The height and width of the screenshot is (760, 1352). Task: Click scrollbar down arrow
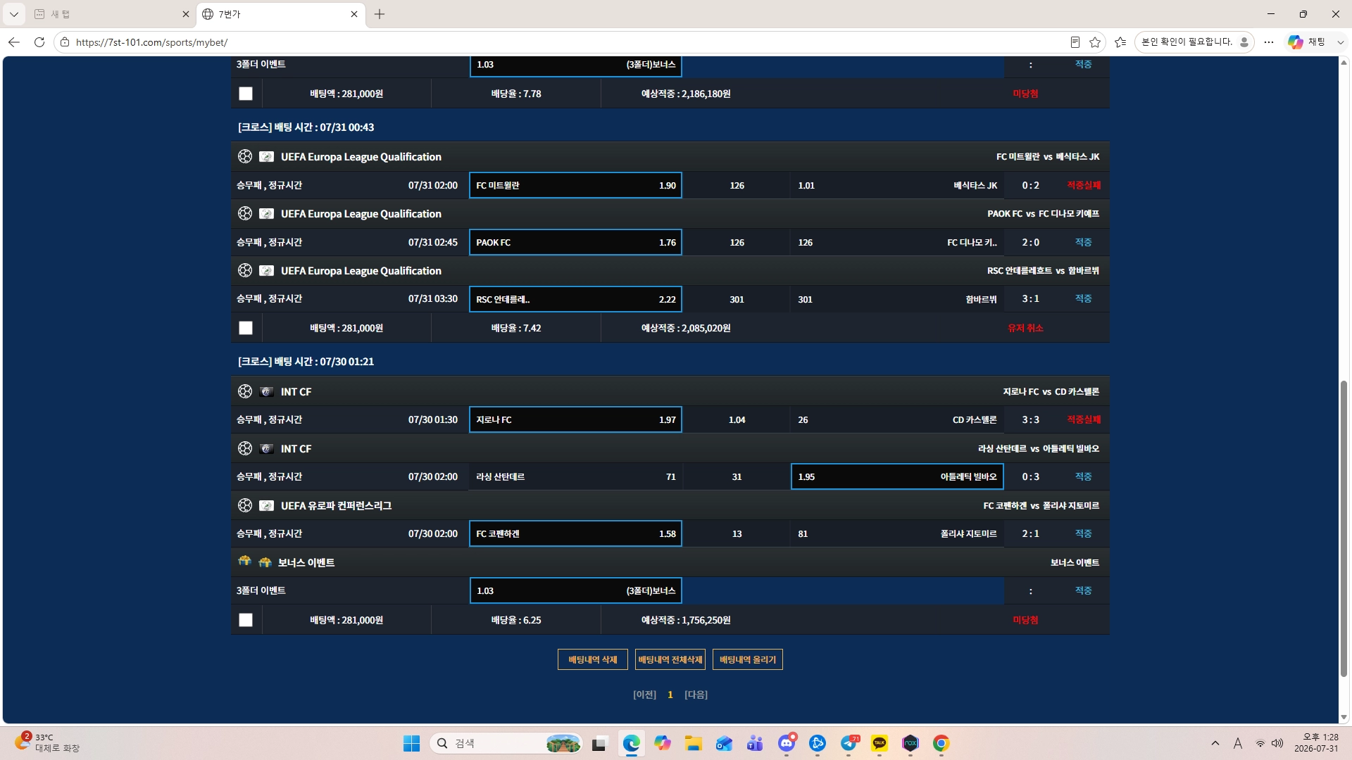point(1344,717)
